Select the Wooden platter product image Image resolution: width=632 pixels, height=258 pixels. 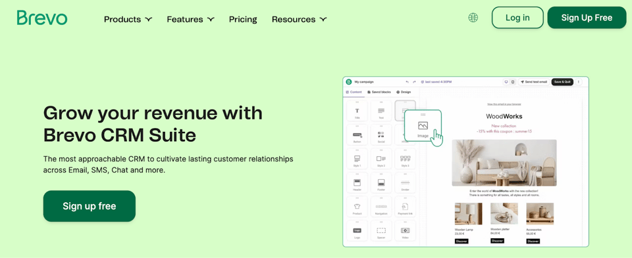pos(504,213)
